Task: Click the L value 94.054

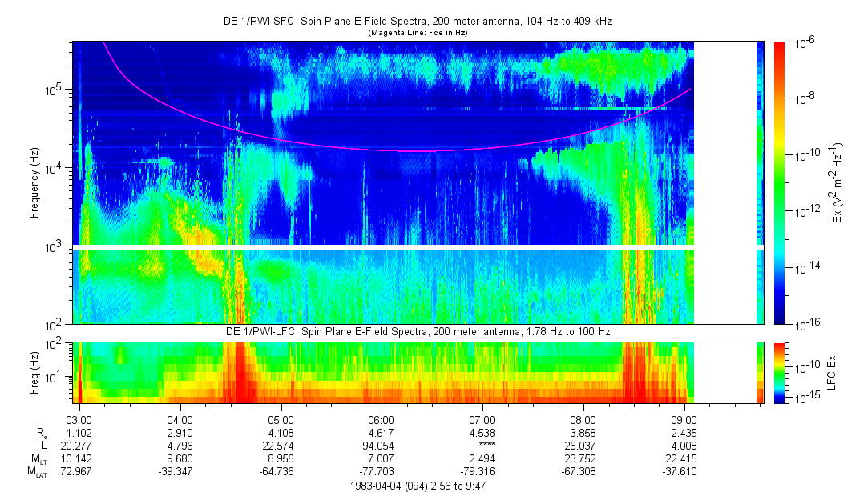Action: (x=381, y=445)
